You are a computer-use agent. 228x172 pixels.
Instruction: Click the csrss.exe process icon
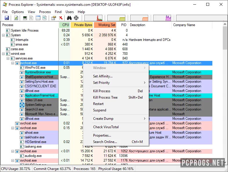coord(8,49)
